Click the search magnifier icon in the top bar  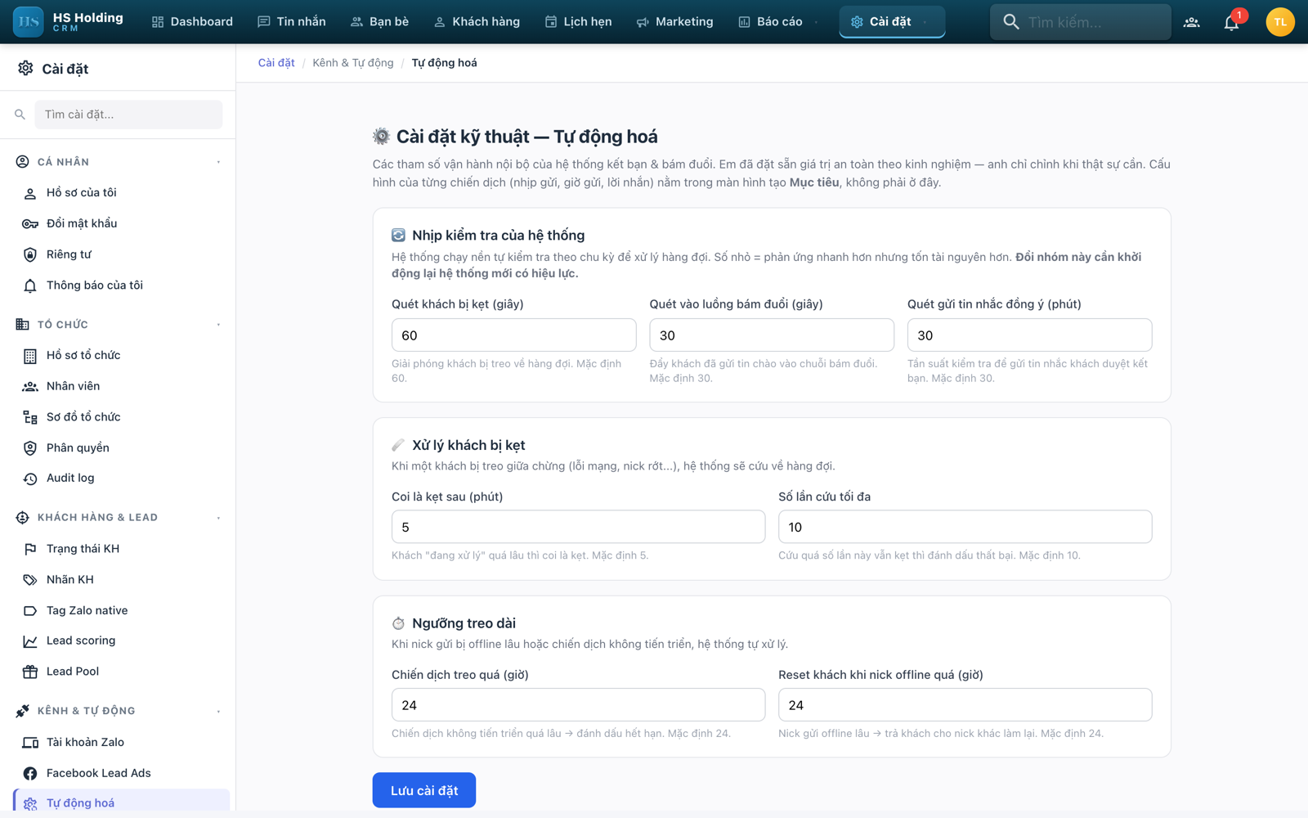pyautogui.click(x=1011, y=22)
